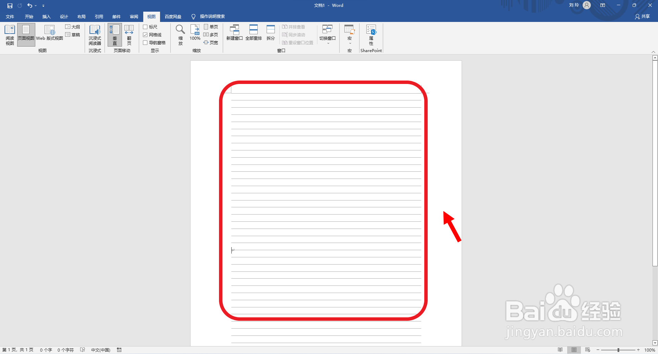The image size is (658, 354).
Task: Switch to 草稿 draft view
Action: pos(73,35)
